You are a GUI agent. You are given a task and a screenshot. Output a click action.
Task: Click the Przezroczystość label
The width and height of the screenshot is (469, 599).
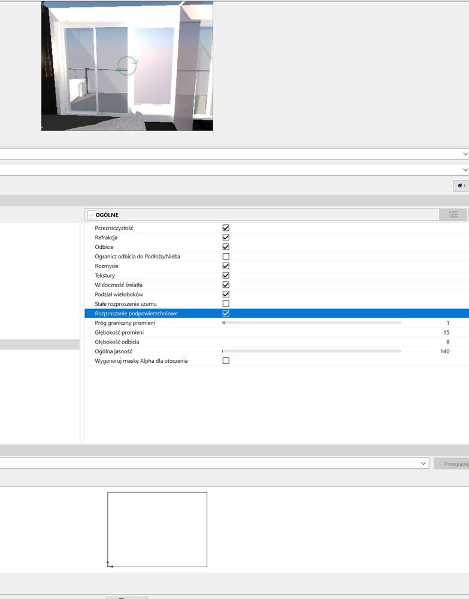[114, 228]
